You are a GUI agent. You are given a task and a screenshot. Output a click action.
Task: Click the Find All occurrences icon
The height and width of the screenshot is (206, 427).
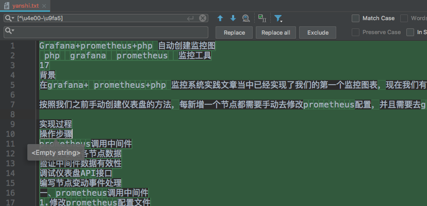pos(246,18)
